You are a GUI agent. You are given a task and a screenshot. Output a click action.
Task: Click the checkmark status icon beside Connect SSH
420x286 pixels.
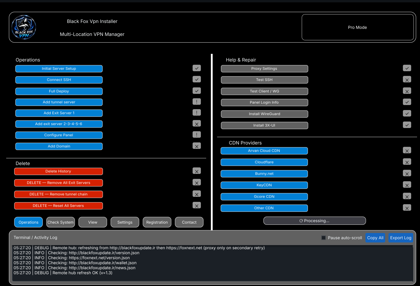197,79
